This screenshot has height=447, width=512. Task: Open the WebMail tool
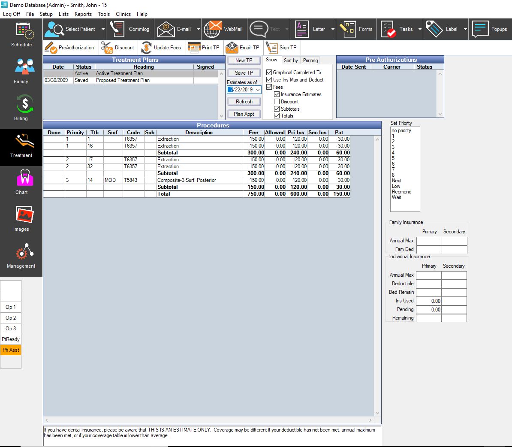pos(223,29)
